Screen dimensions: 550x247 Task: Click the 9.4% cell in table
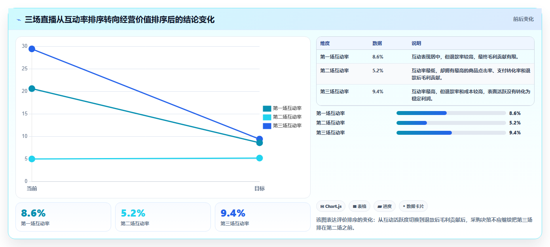pos(378,92)
